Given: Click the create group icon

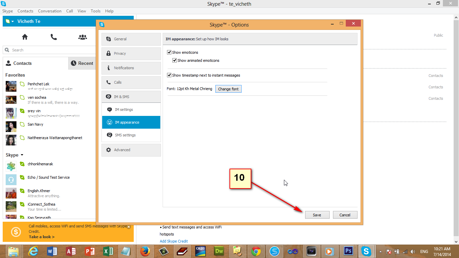Looking at the screenshot, I should 83,37.
